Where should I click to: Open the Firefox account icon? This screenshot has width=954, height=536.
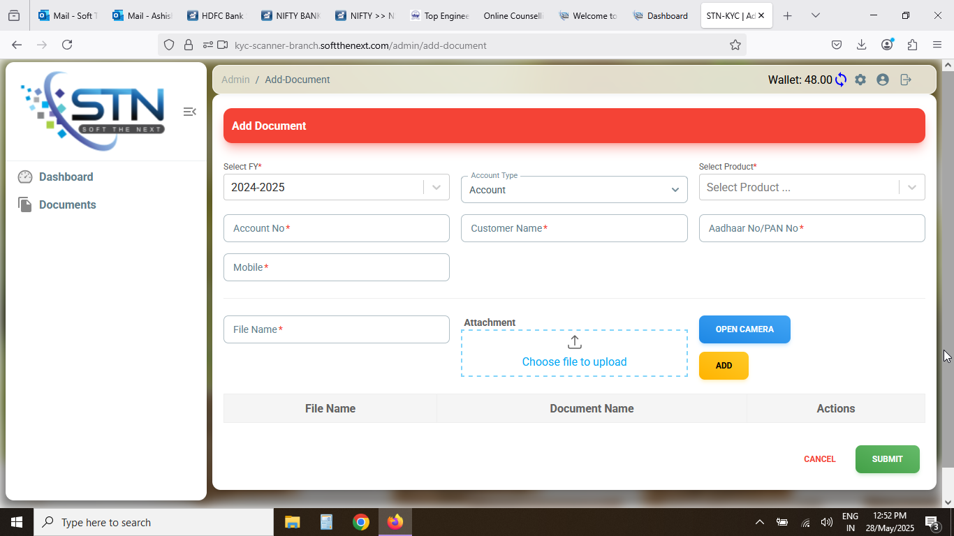887,45
